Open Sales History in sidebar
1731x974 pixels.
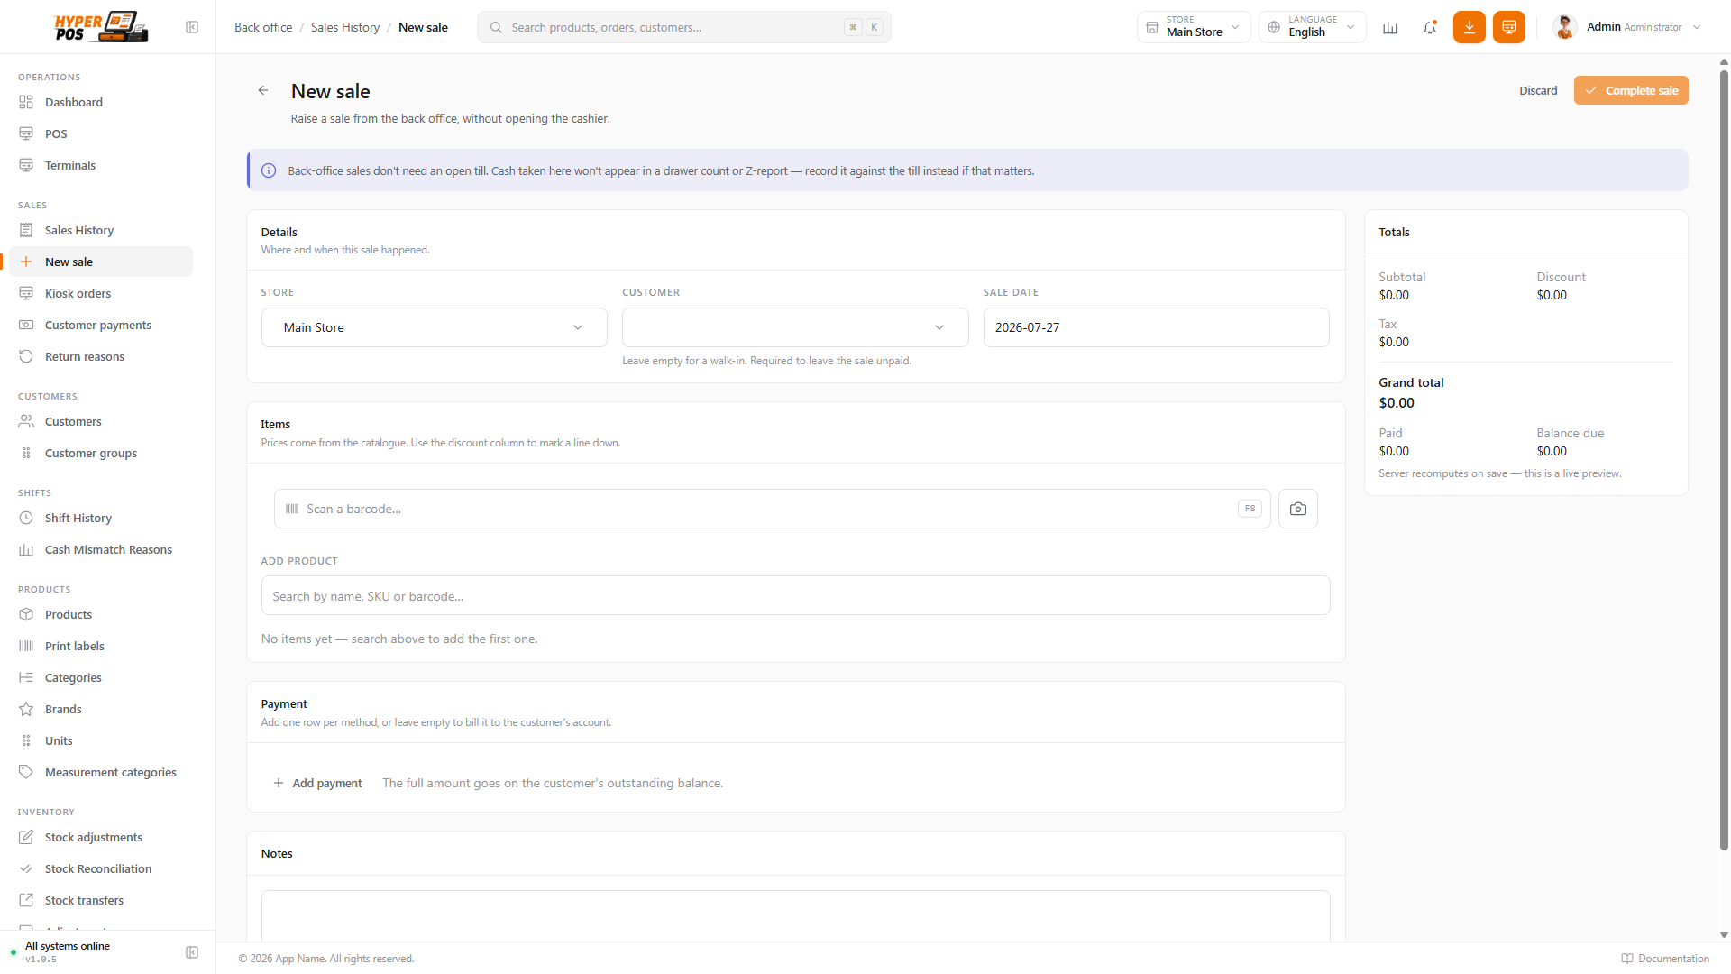click(101, 230)
